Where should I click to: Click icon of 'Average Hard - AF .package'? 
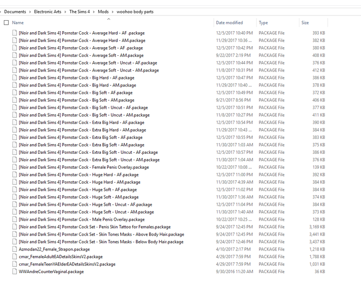point(15,33)
